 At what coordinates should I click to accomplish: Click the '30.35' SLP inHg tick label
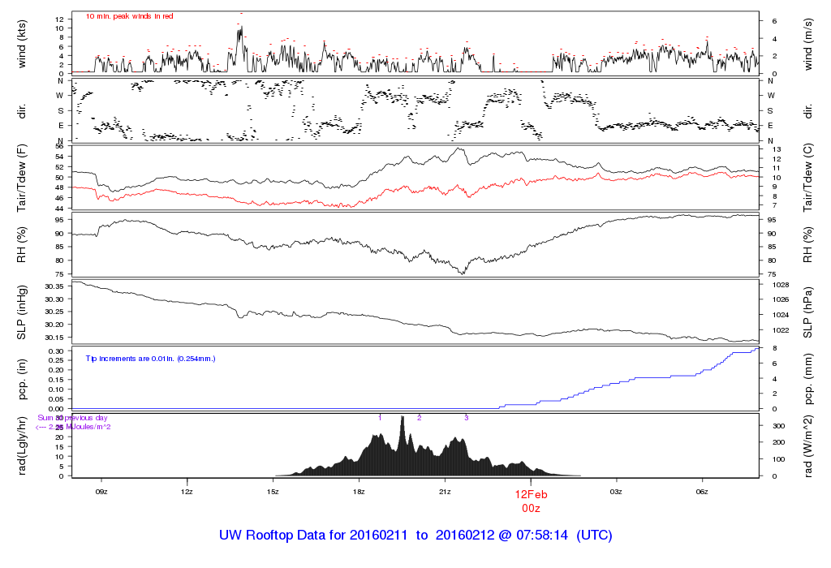54,286
